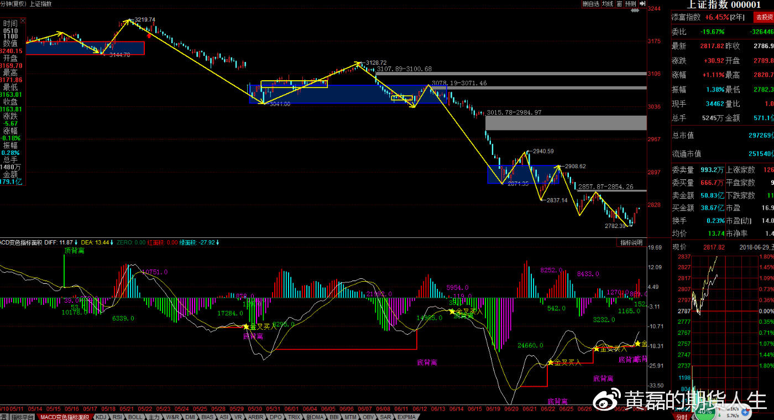
Task: Open 指标说明 indicator description
Action: pos(631,242)
